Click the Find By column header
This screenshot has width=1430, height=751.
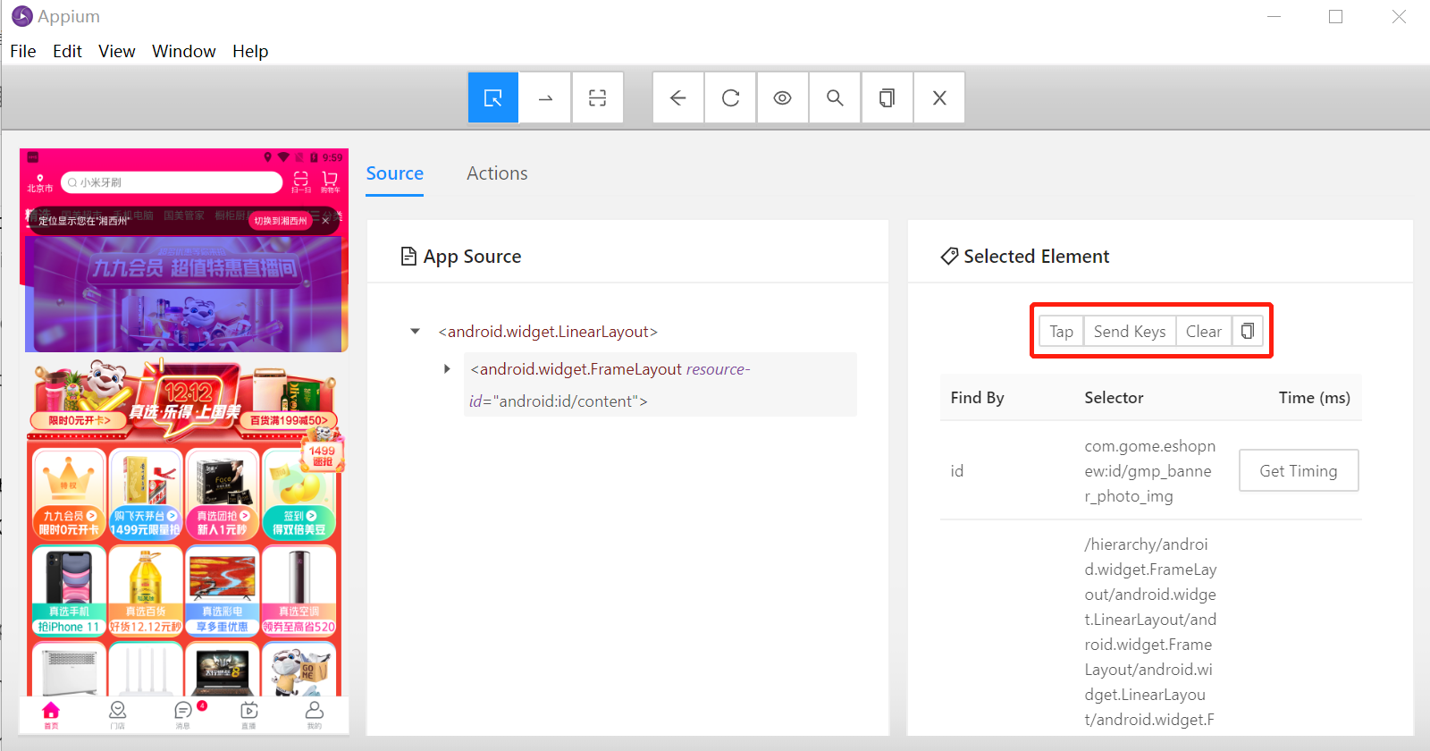[977, 398]
